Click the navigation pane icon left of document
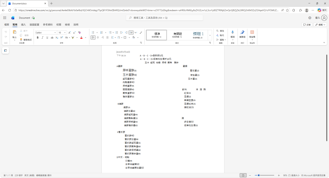 5,51
